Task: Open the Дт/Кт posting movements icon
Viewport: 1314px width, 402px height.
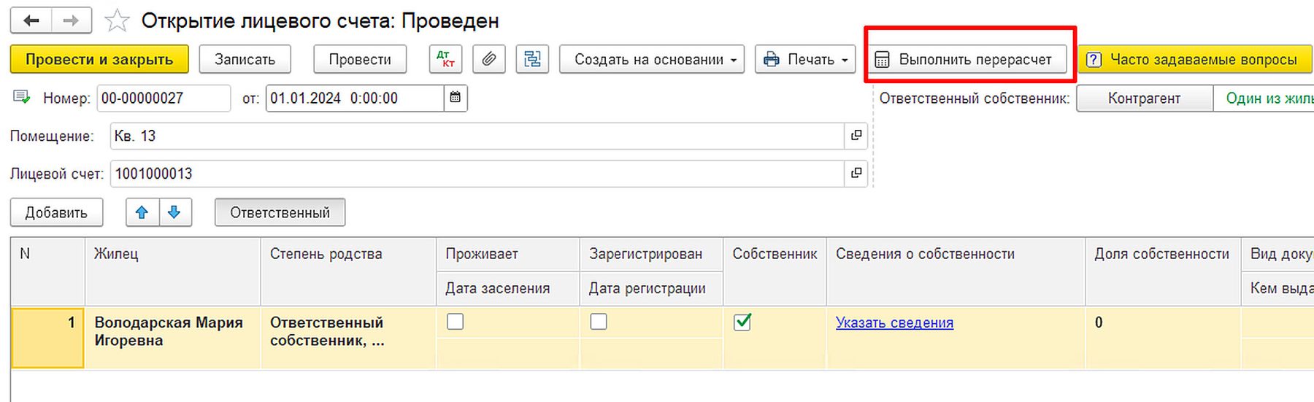Action: [445, 59]
